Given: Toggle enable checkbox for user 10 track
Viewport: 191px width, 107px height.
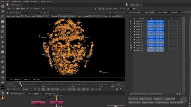Looking at the screenshot, I should (134, 45).
